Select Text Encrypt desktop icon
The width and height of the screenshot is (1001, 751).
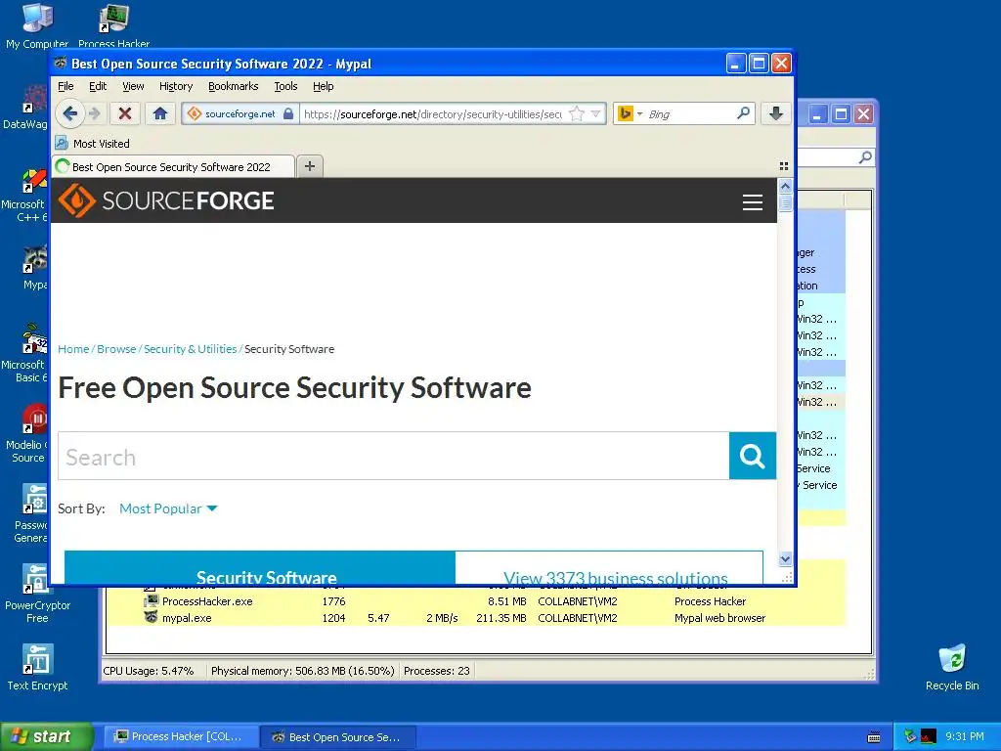(37, 667)
